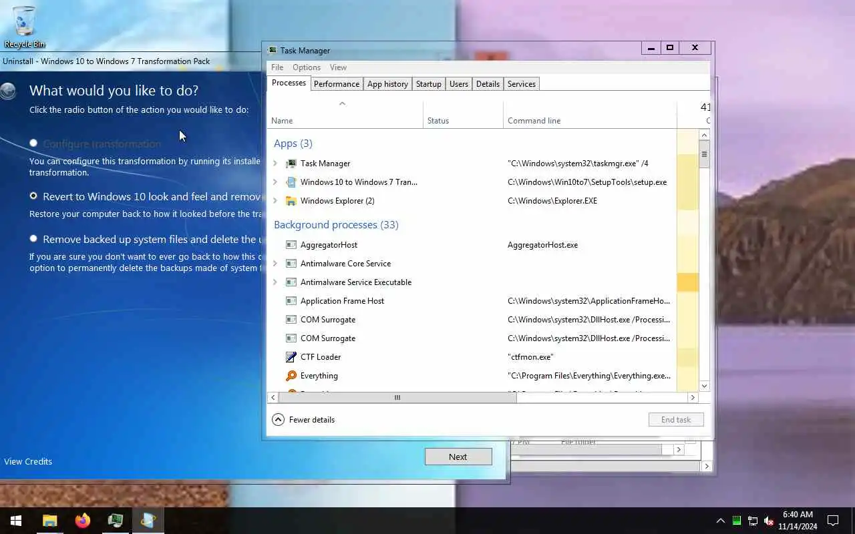Expand Windows 10 to Windows 7 Tran... row
This screenshot has width=855, height=534.
coord(275,182)
